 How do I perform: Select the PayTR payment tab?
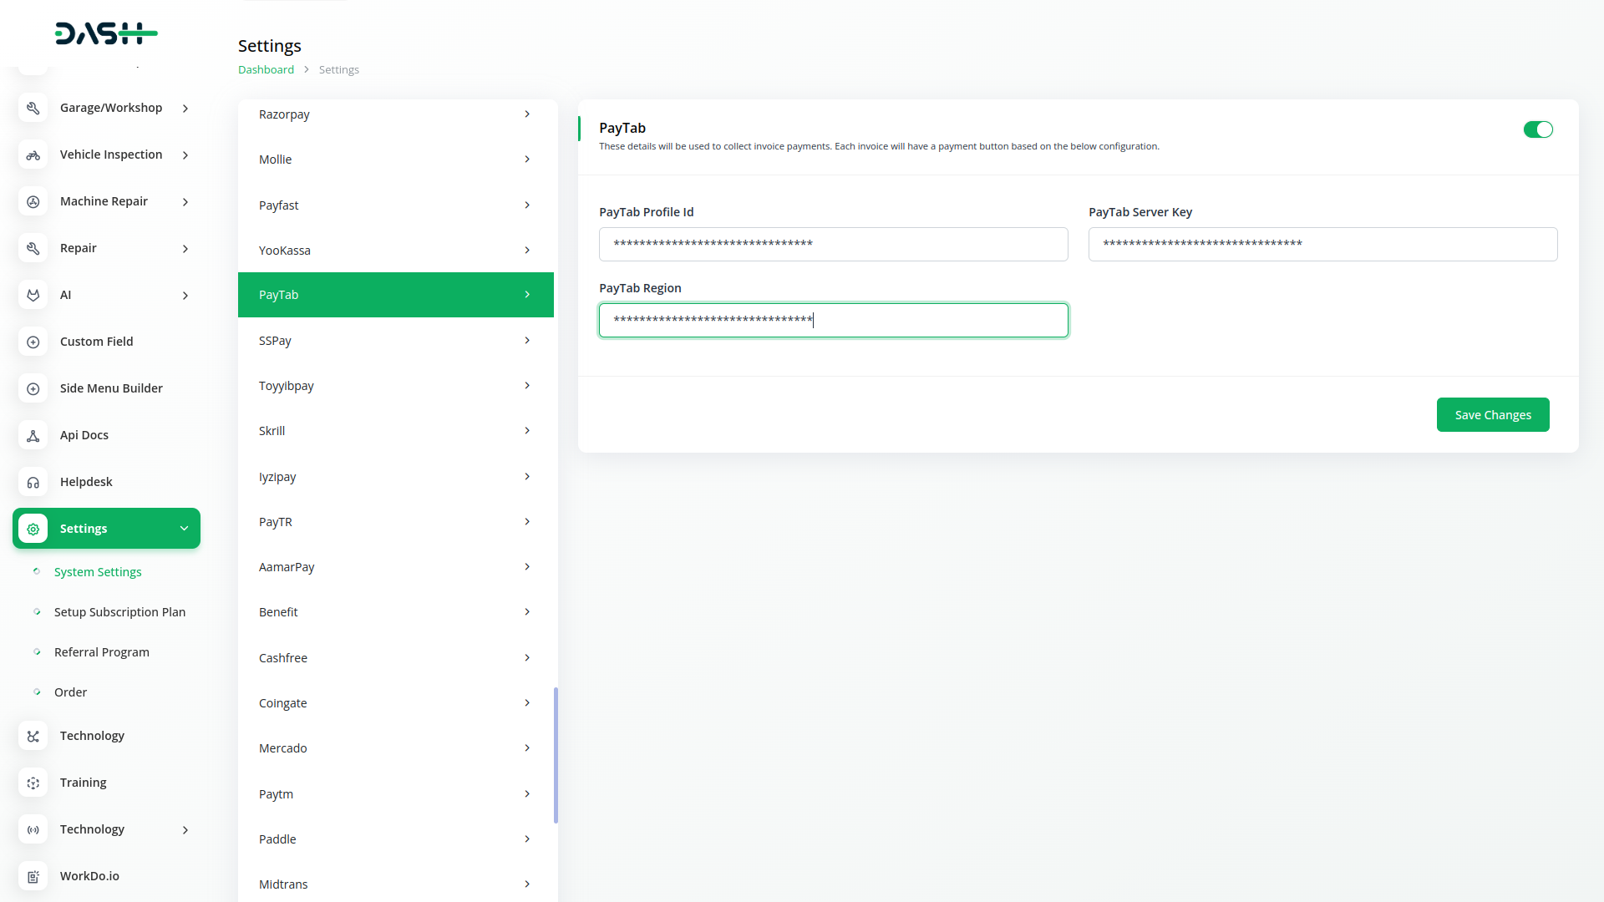(x=396, y=522)
